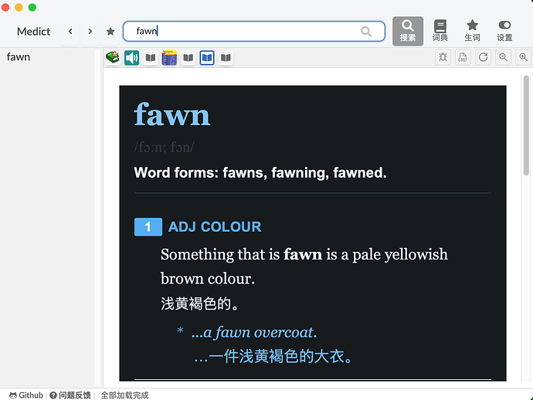Open the 词典 dictionaries tab
Screen dimensions: 533x400
coord(440,31)
